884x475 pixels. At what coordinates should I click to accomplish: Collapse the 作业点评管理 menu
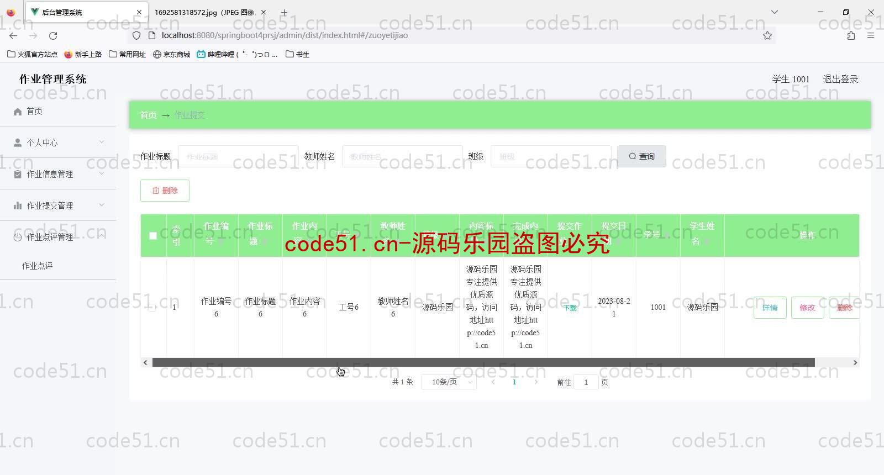click(x=102, y=236)
